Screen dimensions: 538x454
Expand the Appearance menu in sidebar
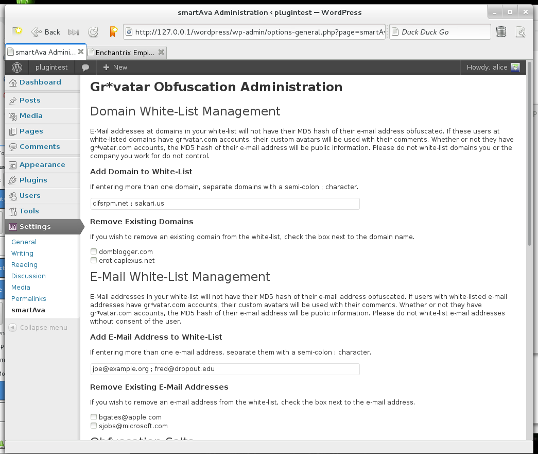(43, 165)
